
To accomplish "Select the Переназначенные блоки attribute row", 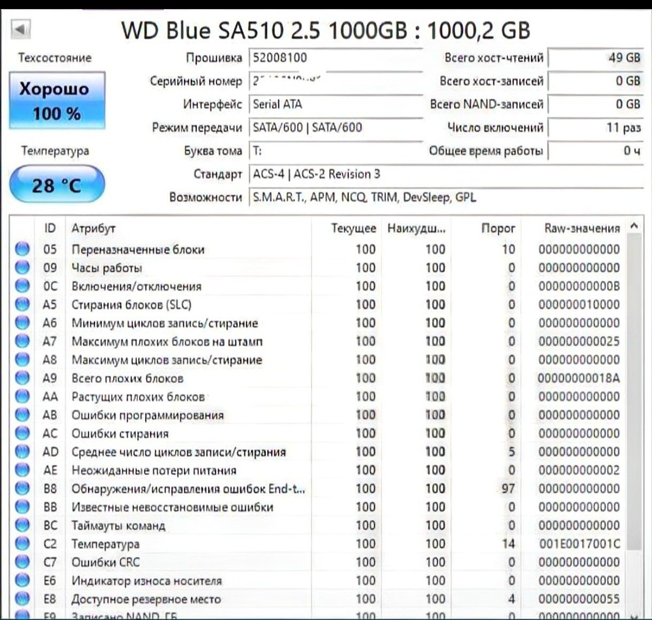I will click(319, 249).
